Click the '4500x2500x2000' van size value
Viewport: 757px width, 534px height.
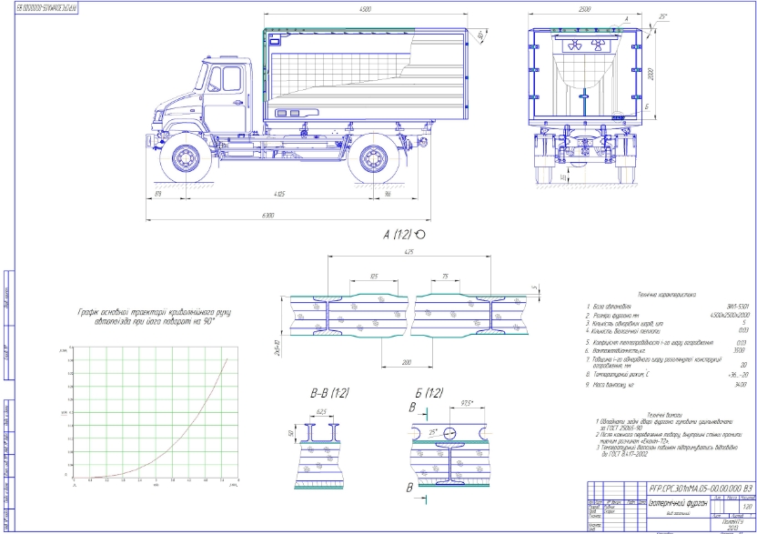tap(730, 315)
